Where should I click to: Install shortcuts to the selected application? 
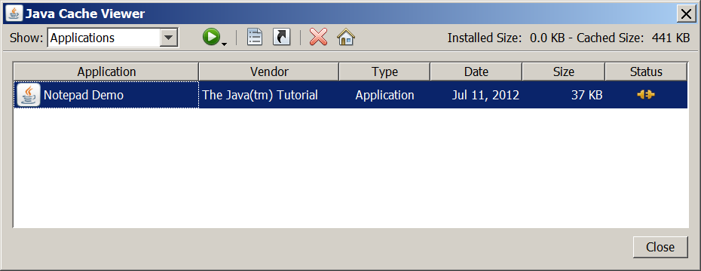[x=282, y=37]
